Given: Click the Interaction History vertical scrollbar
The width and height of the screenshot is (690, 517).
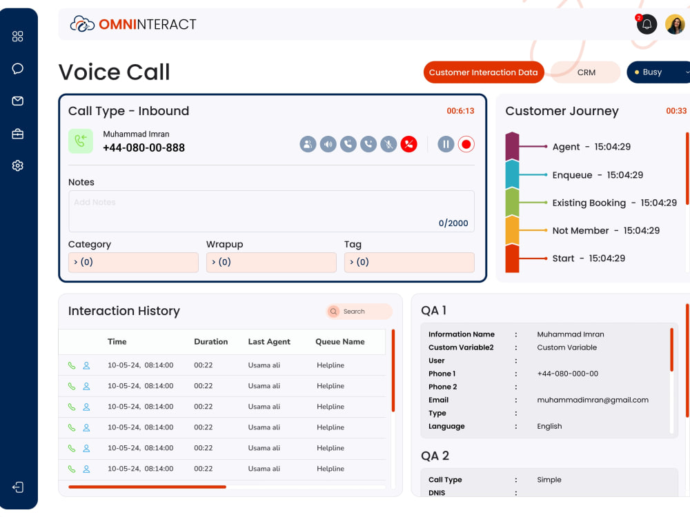Looking at the screenshot, I should pos(393,371).
